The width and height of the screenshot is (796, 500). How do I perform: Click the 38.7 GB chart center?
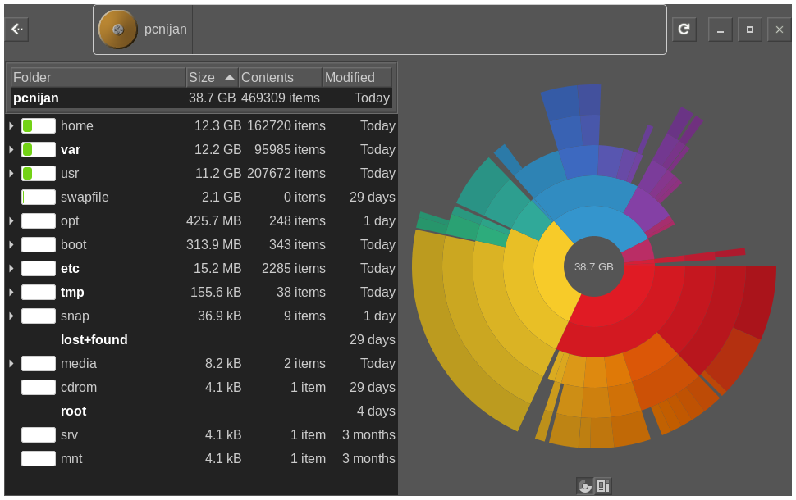[593, 267]
